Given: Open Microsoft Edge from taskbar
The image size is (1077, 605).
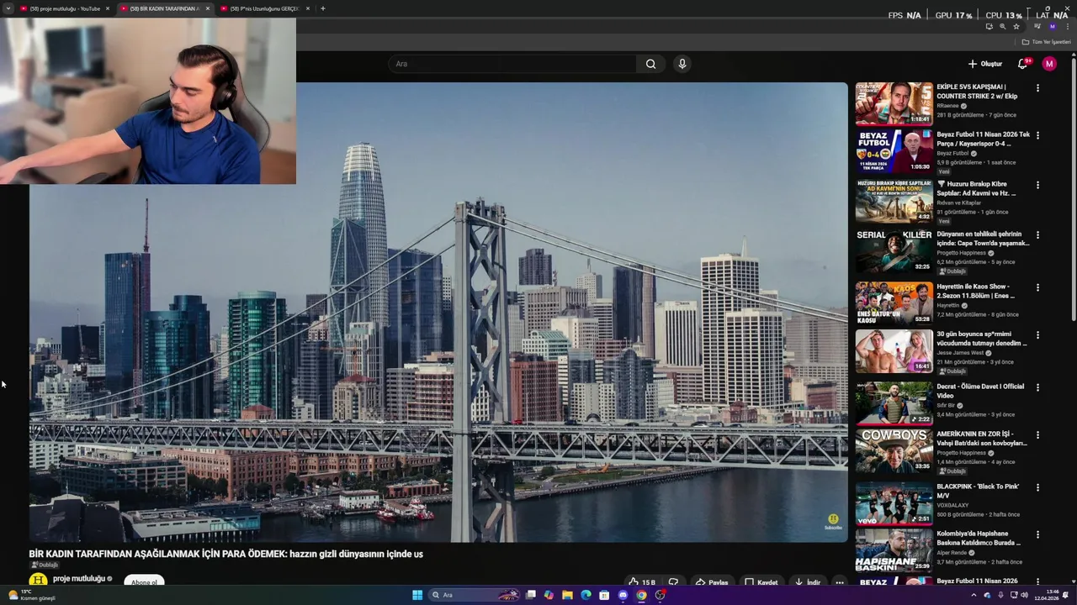Looking at the screenshot, I should 586,595.
